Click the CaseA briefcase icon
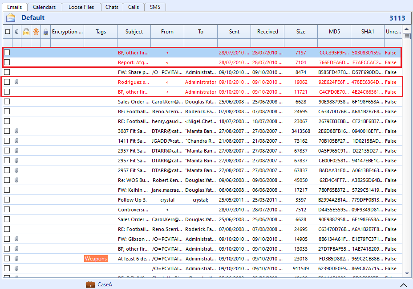Viewport: 413px width, 289px height. coord(90,284)
